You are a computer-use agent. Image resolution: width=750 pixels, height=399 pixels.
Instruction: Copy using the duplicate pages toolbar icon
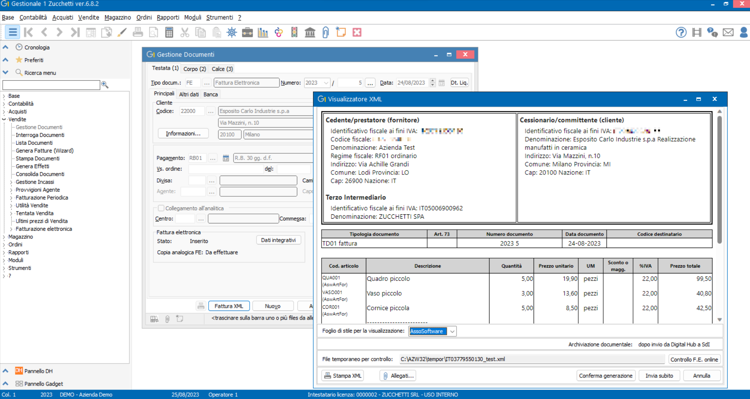tap(200, 32)
